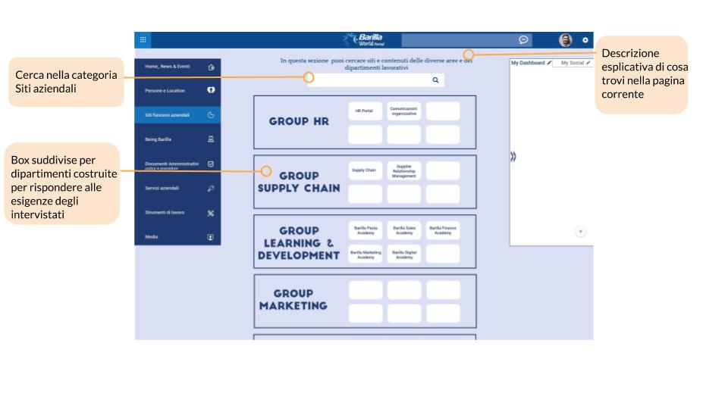Viewport: 728px width, 409px height.
Task: Open the Comunicazioni organizzative tile
Action: coord(403,111)
